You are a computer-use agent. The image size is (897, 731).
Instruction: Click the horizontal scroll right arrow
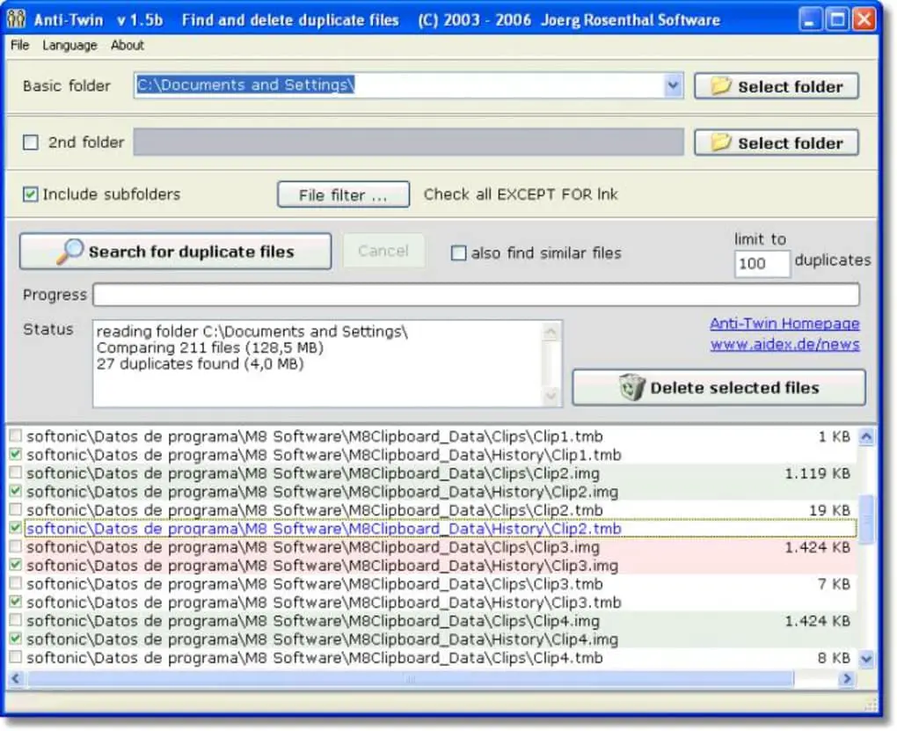[847, 679]
